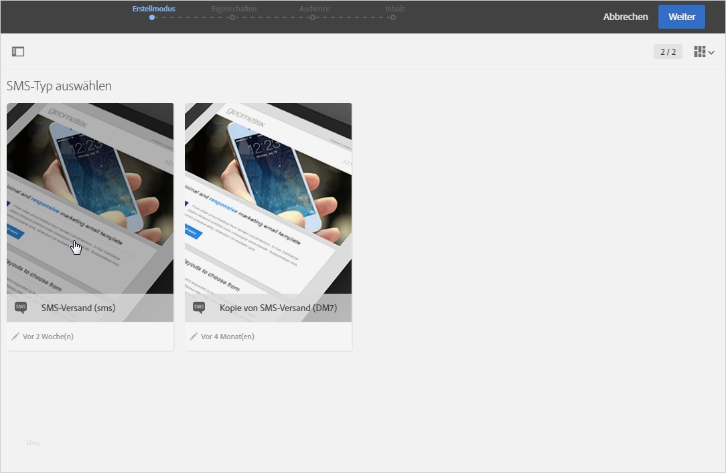This screenshot has height=473, width=726.
Task: Click SMS icon on Kopie von SMS-Versand card
Action: point(199,308)
